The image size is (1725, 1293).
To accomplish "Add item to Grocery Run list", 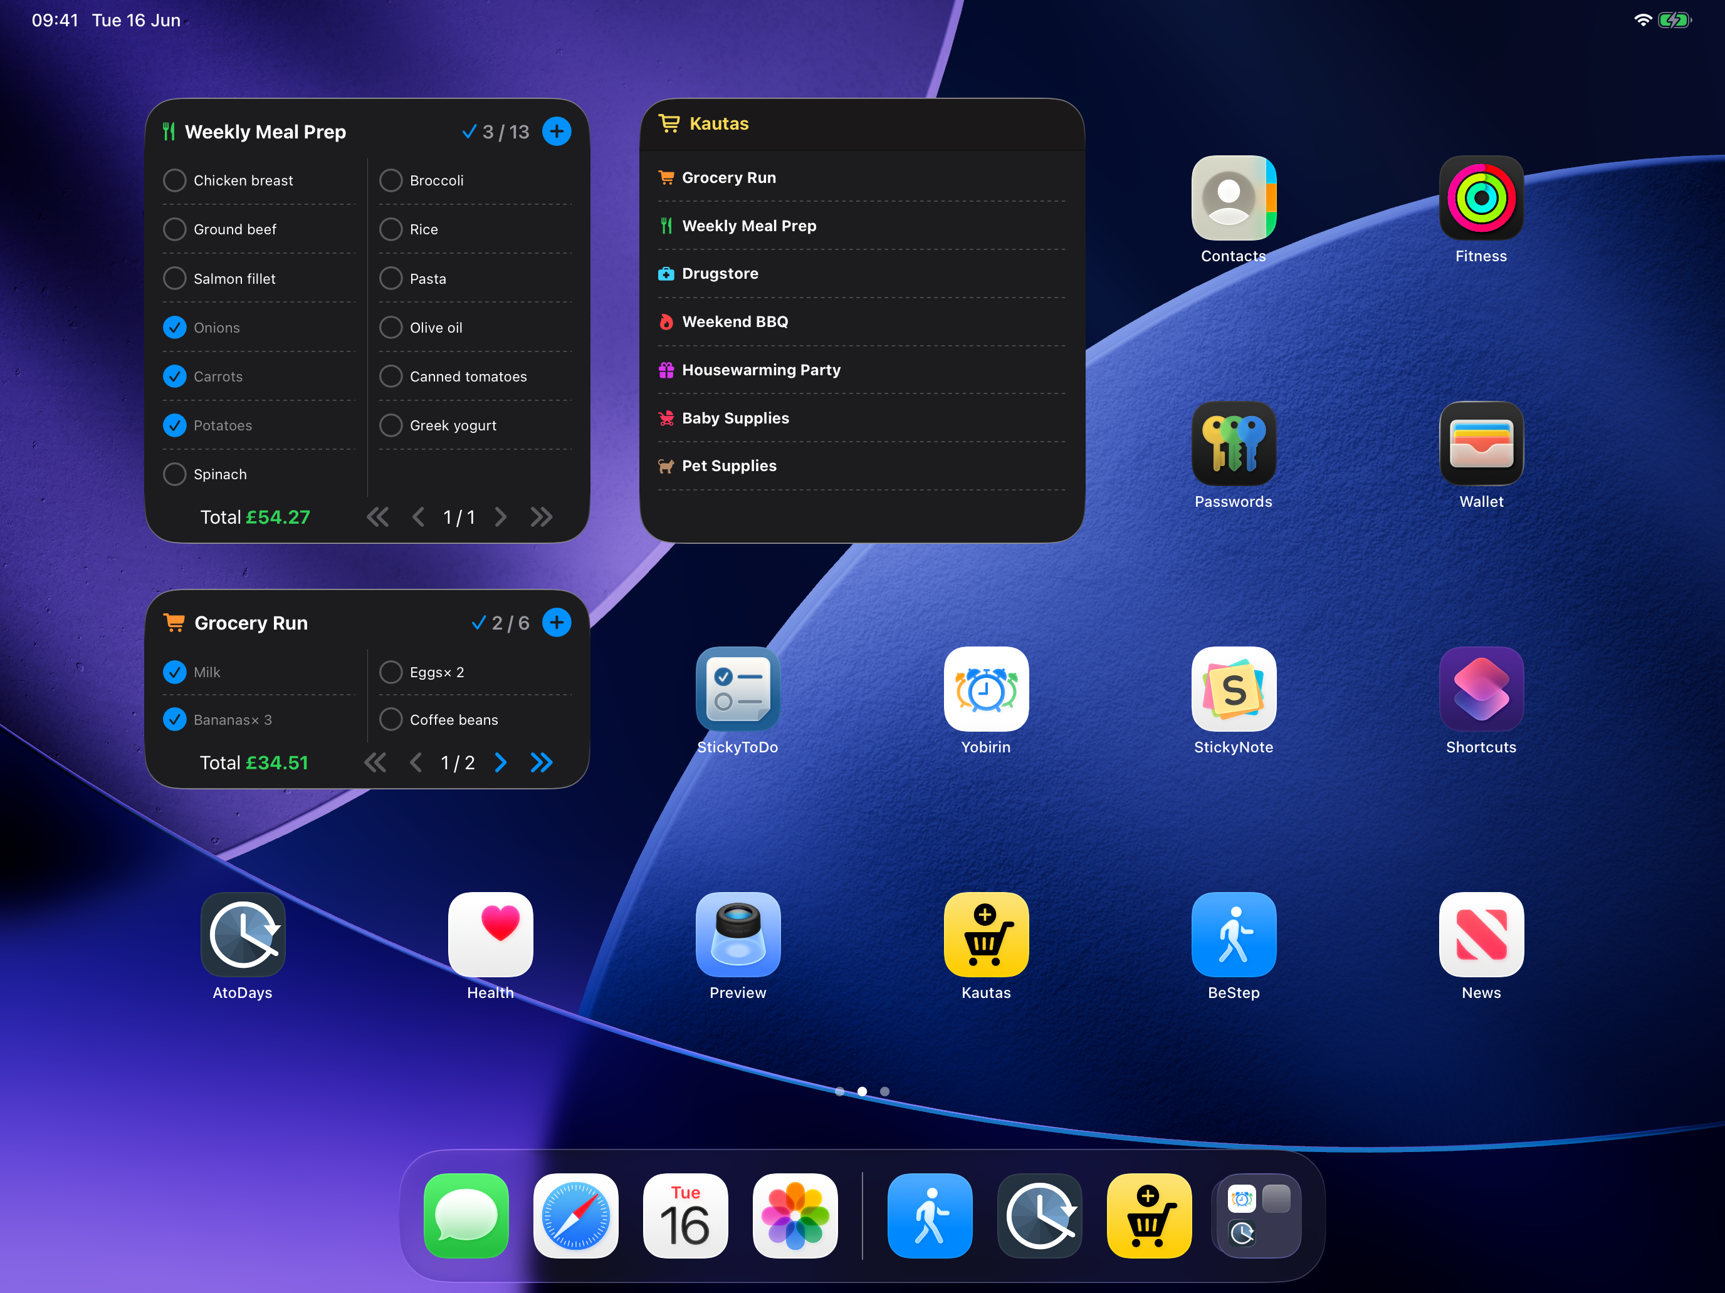I will (x=557, y=622).
